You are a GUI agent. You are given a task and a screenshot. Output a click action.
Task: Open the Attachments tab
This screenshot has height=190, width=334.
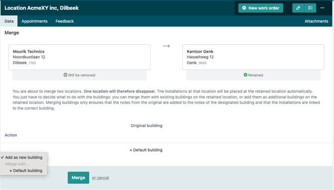pos(316,21)
